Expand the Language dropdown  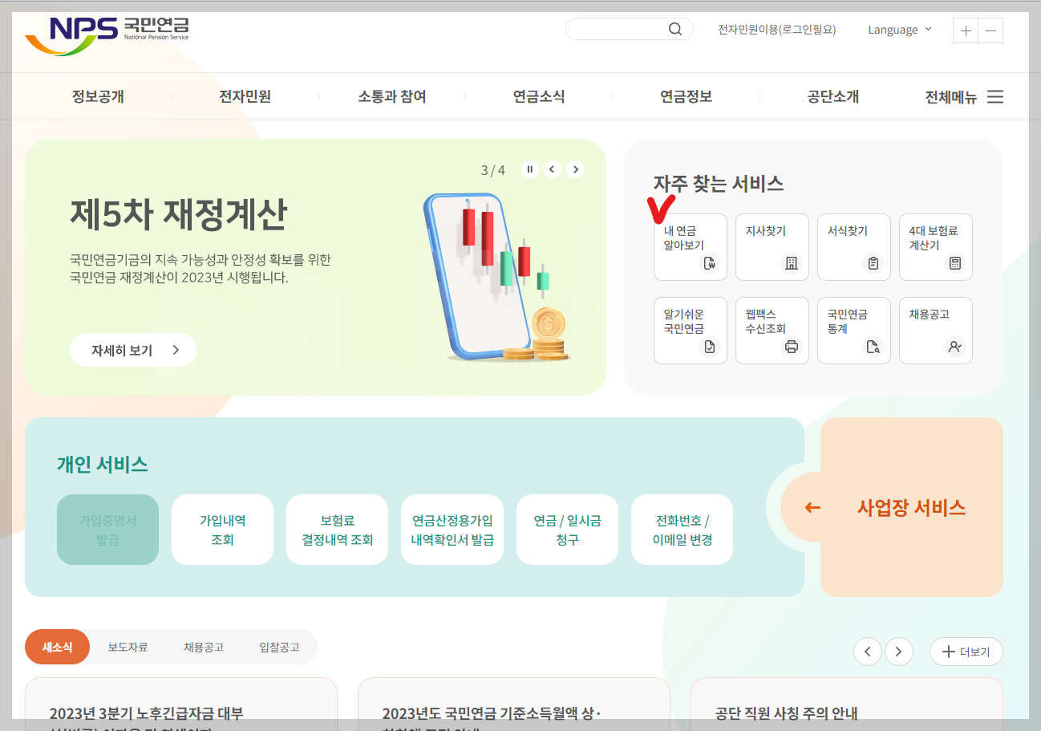point(900,30)
